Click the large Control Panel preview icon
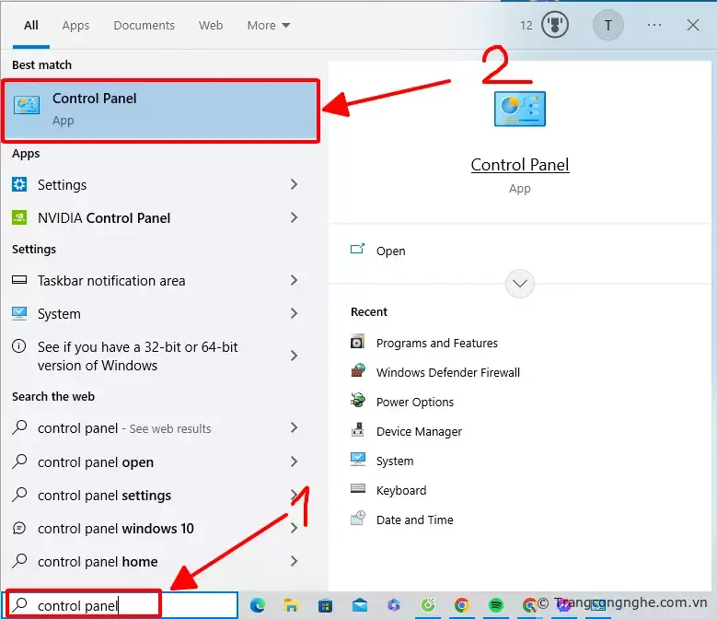 520,109
